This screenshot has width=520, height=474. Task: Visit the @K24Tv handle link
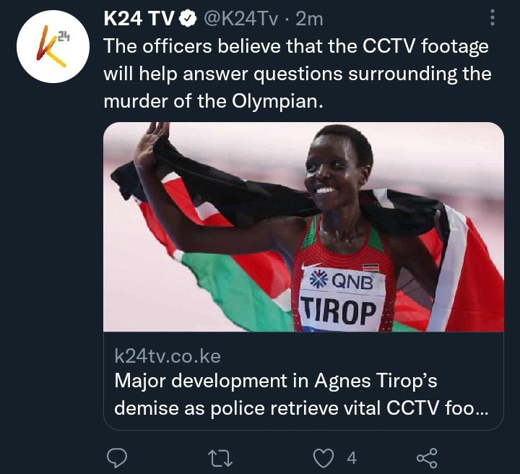pos(241,19)
